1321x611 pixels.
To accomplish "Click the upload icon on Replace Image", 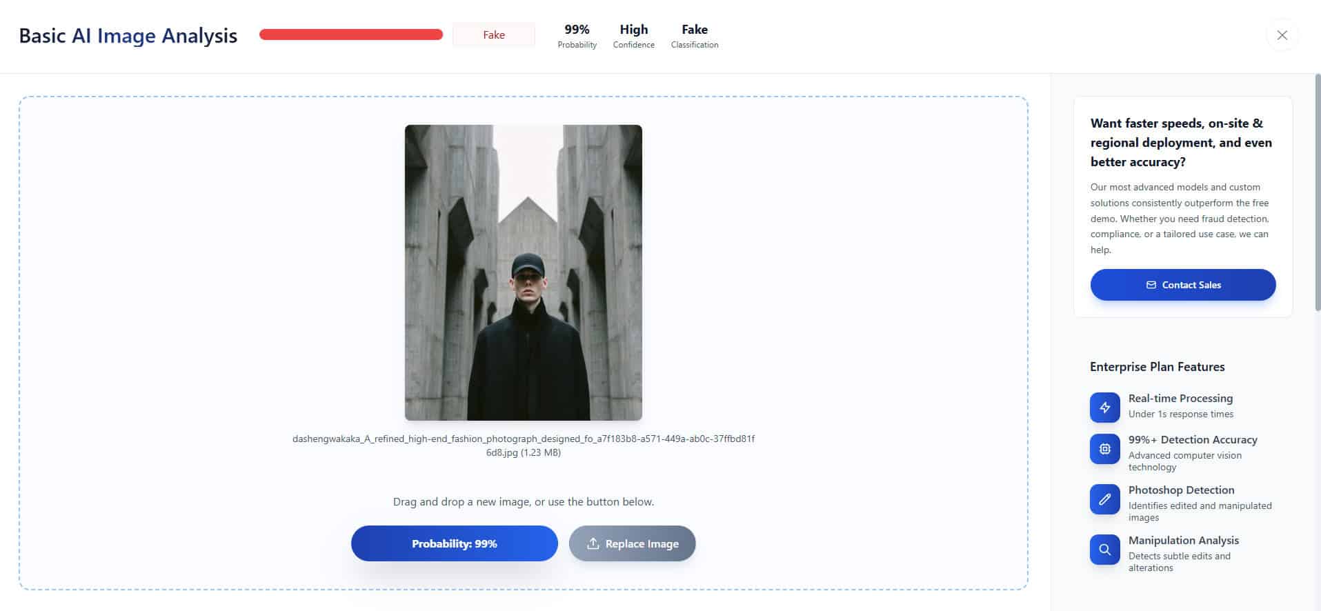I will click(593, 543).
